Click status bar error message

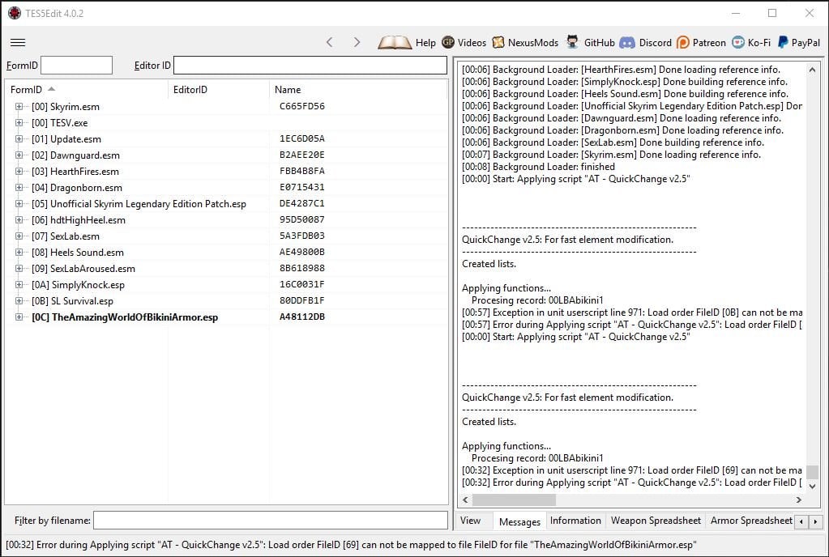point(351,545)
